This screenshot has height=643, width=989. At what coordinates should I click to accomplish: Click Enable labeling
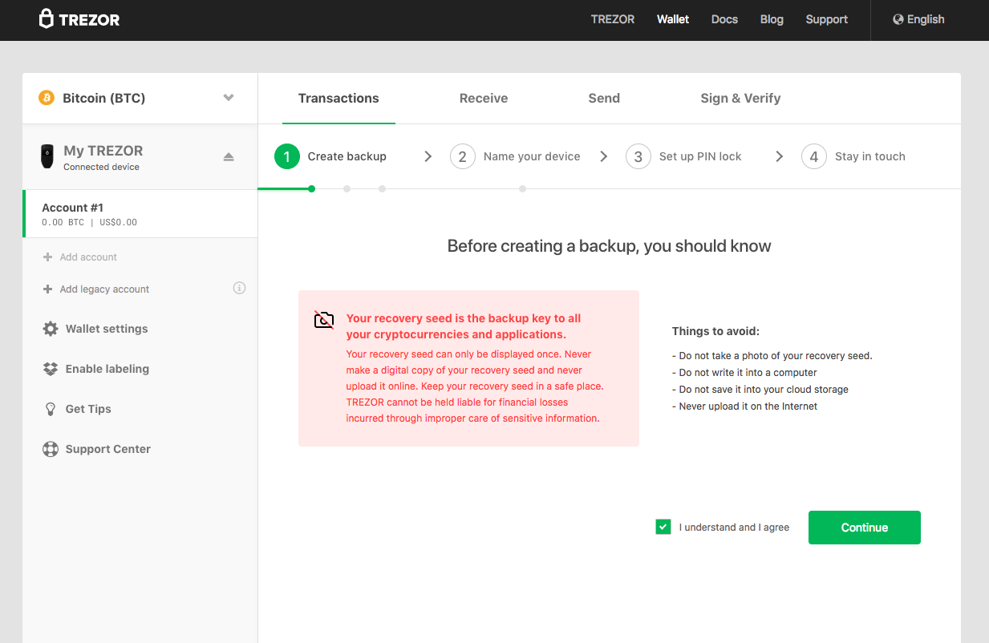(x=107, y=369)
